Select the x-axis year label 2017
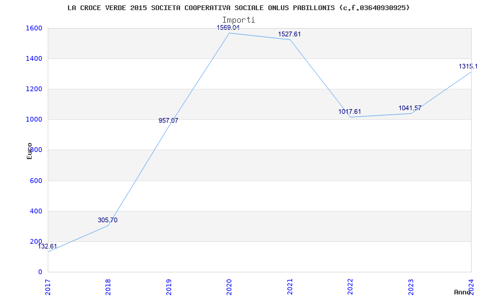The image size is (477, 298). (x=48, y=287)
